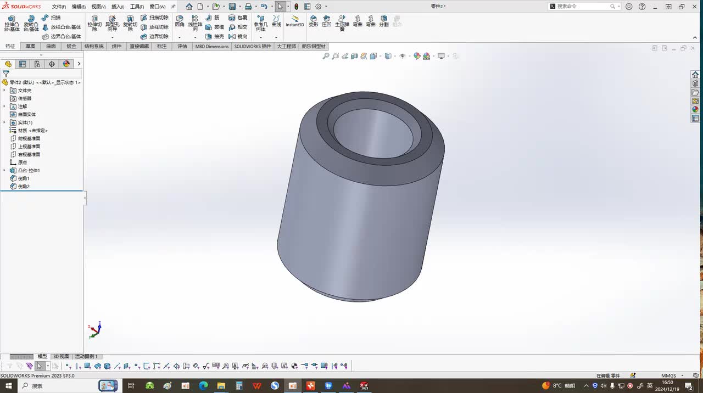Expand the 凸台-拉伸1 feature node
The width and height of the screenshot is (703, 393).
tap(5, 171)
